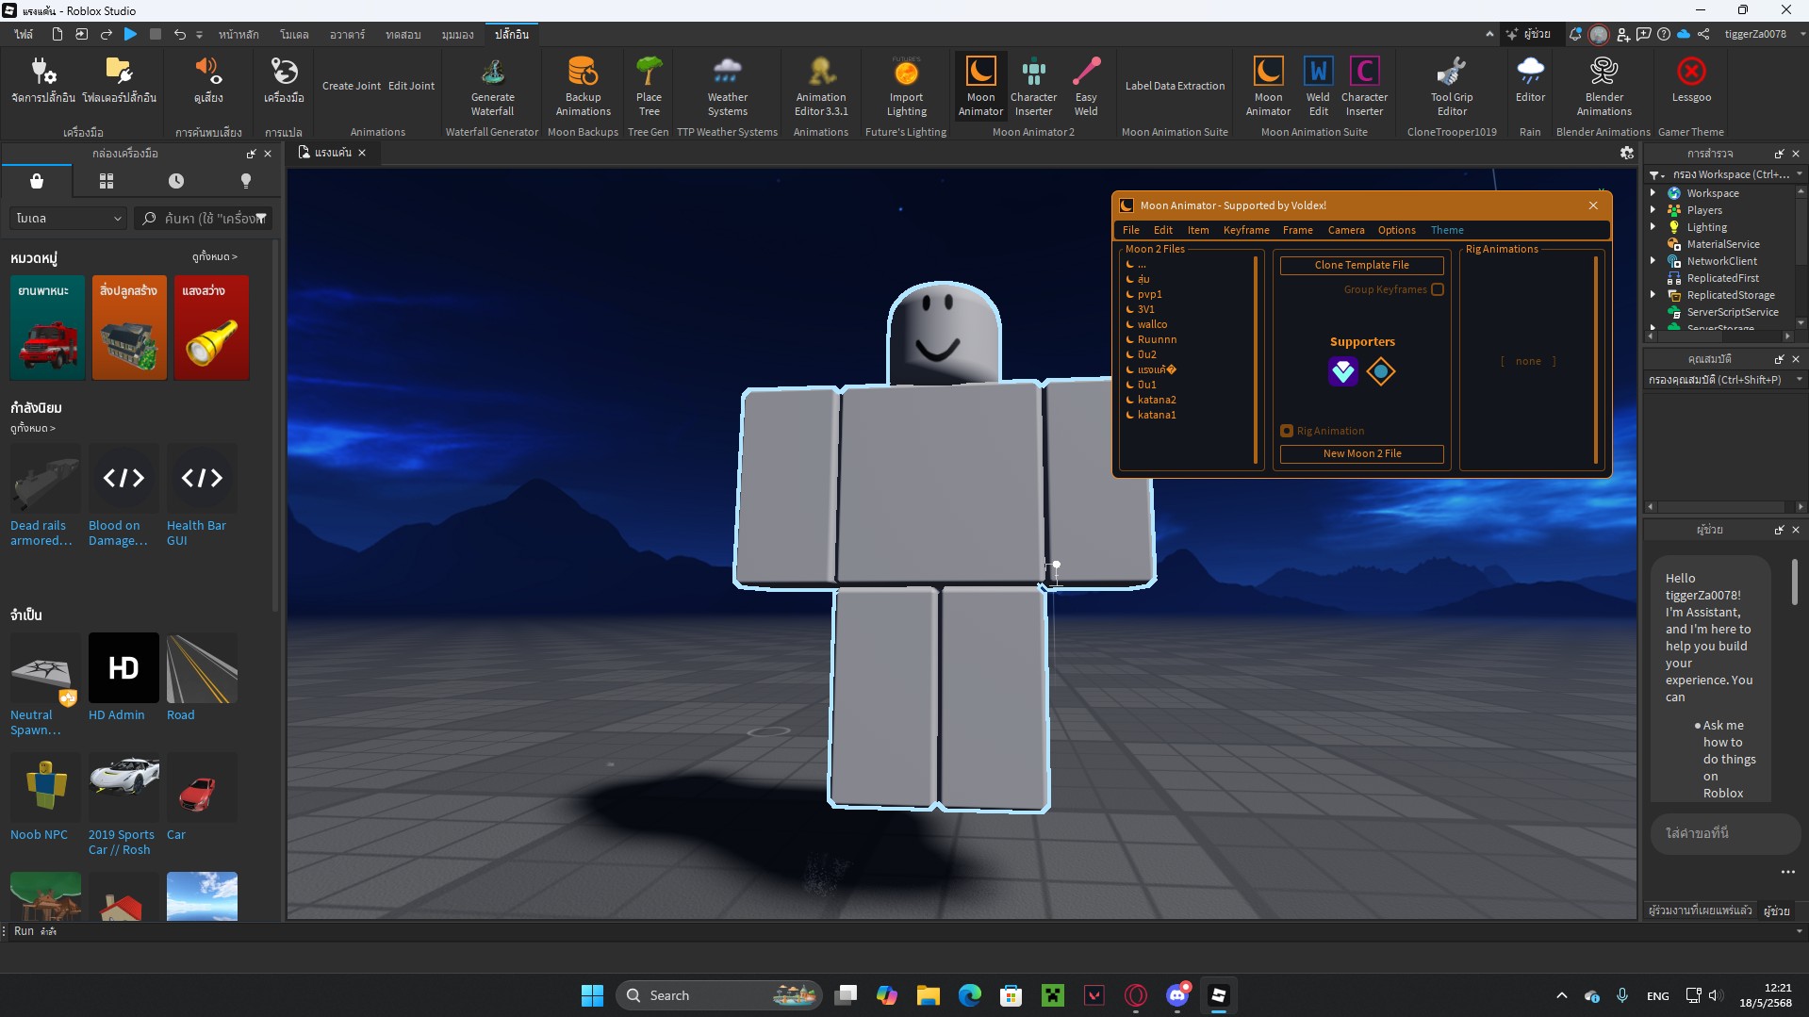Click the Edit Joint button

pyautogui.click(x=411, y=86)
